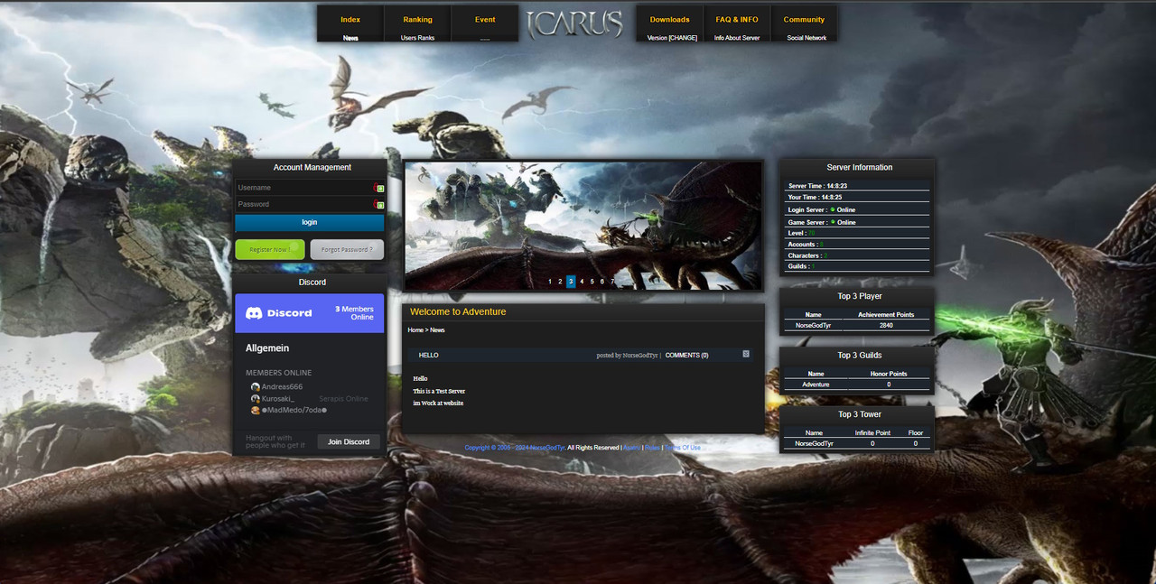Click Andreas666 avatar in Discord members list
The width and height of the screenshot is (1156, 584).
pos(256,386)
